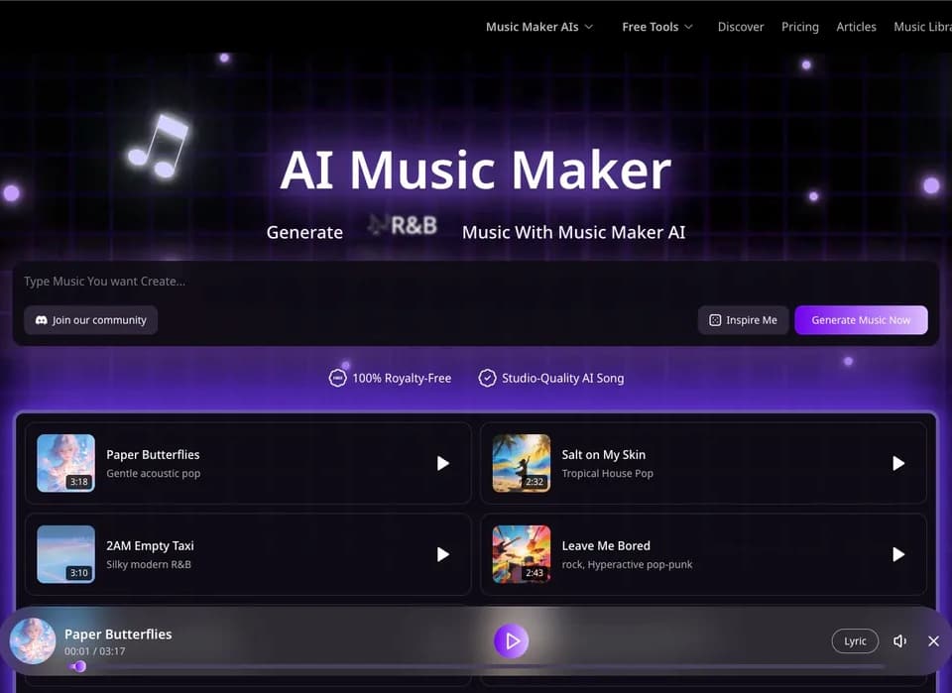Go to the Discover page

(x=741, y=27)
